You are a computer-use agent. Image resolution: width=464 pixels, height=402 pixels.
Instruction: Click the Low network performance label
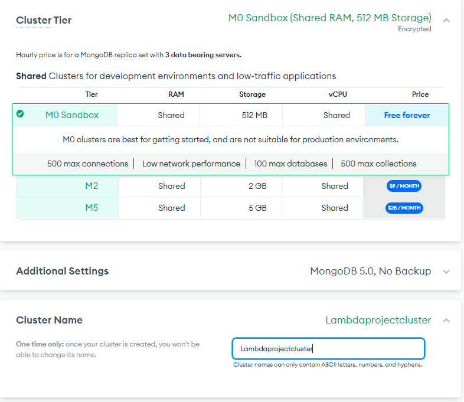(x=191, y=164)
